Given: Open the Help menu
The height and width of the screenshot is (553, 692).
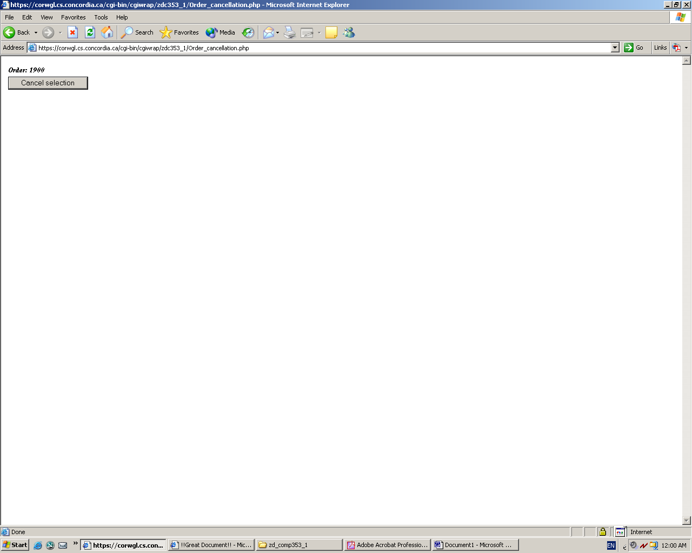Looking at the screenshot, I should tap(122, 17).
